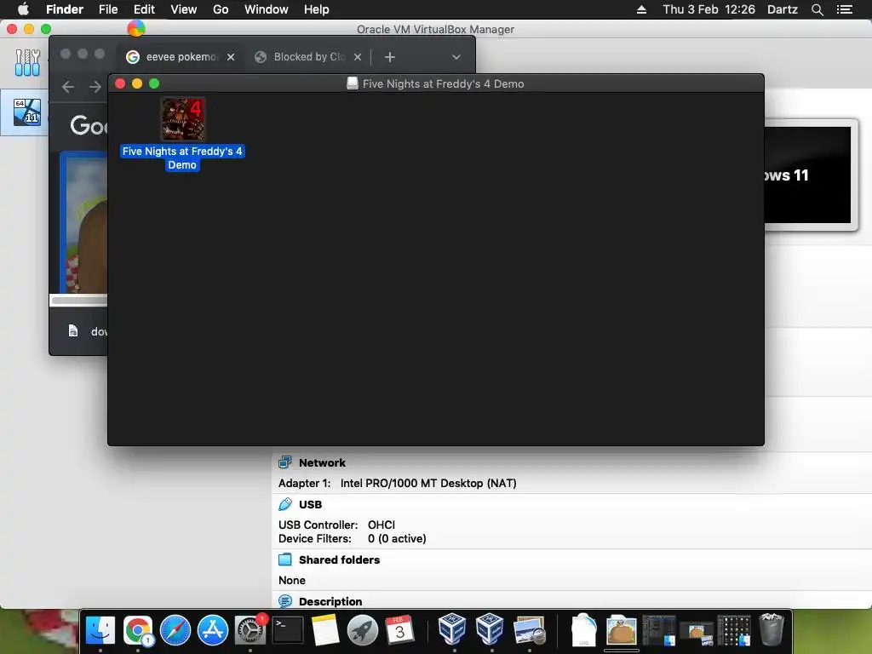Screen dimensions: 872x654
Task: Click the USB heading in VirtualBox details
Action: (310, 504)
